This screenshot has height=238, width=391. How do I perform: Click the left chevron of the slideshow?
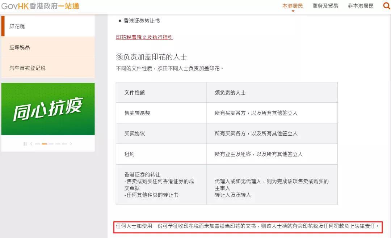coord(32,144)
